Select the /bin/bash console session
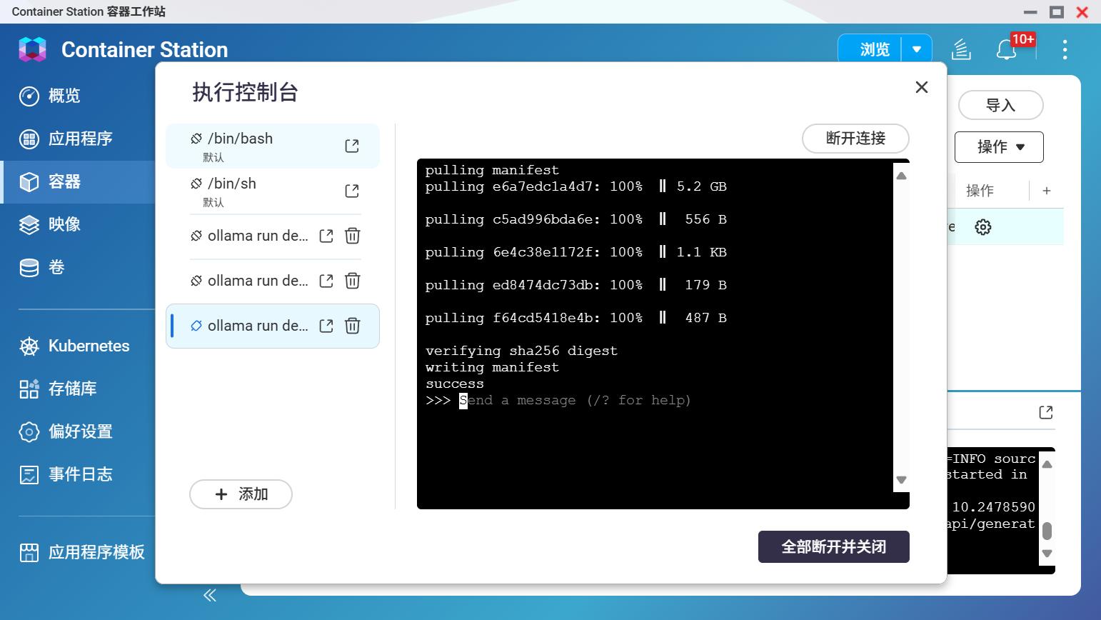This screenshot has width=1101, height=620. point(273,146)
